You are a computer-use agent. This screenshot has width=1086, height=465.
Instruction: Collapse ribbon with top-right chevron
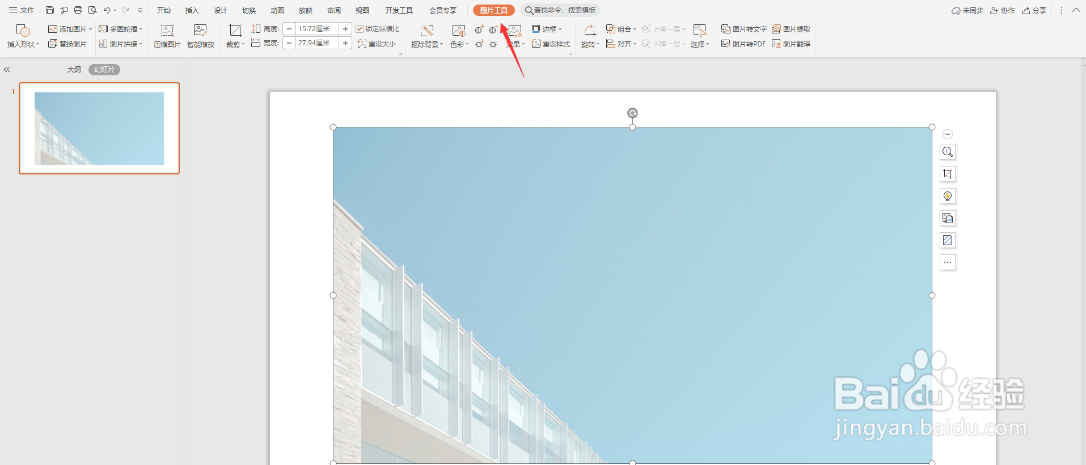click(1076, 10)
